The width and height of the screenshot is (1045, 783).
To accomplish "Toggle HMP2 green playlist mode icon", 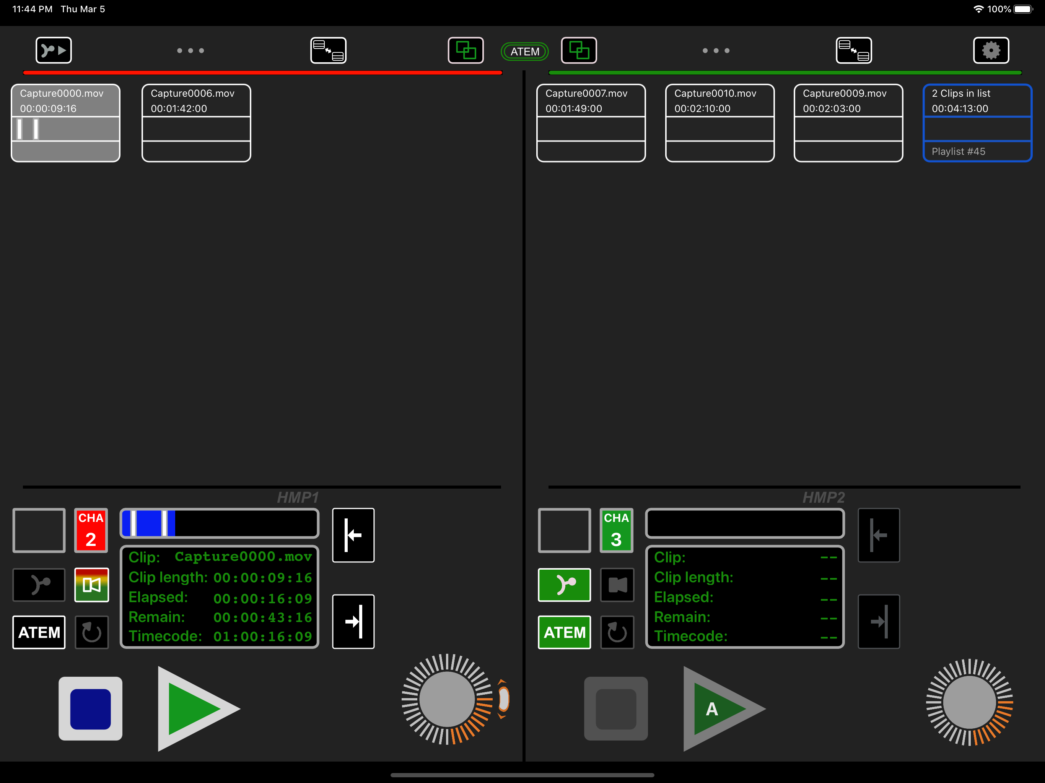I will 564,585.
